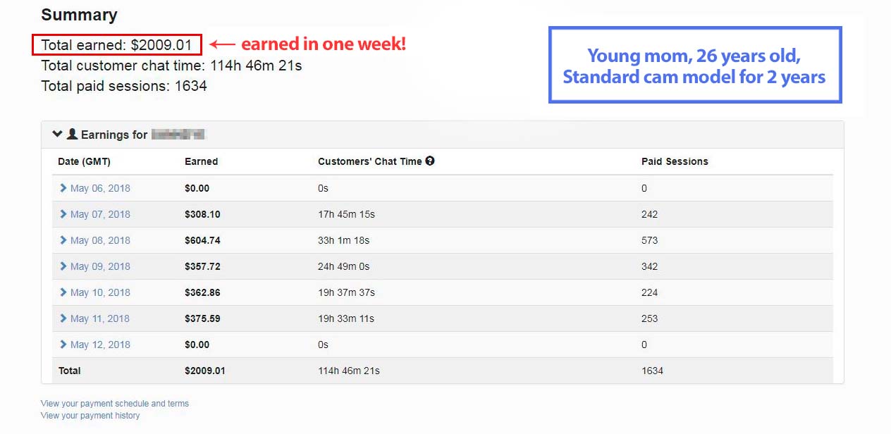Screen dimensions: 891x434
Task: Click the Date (GMT) column header
Action: pos(84,161)
